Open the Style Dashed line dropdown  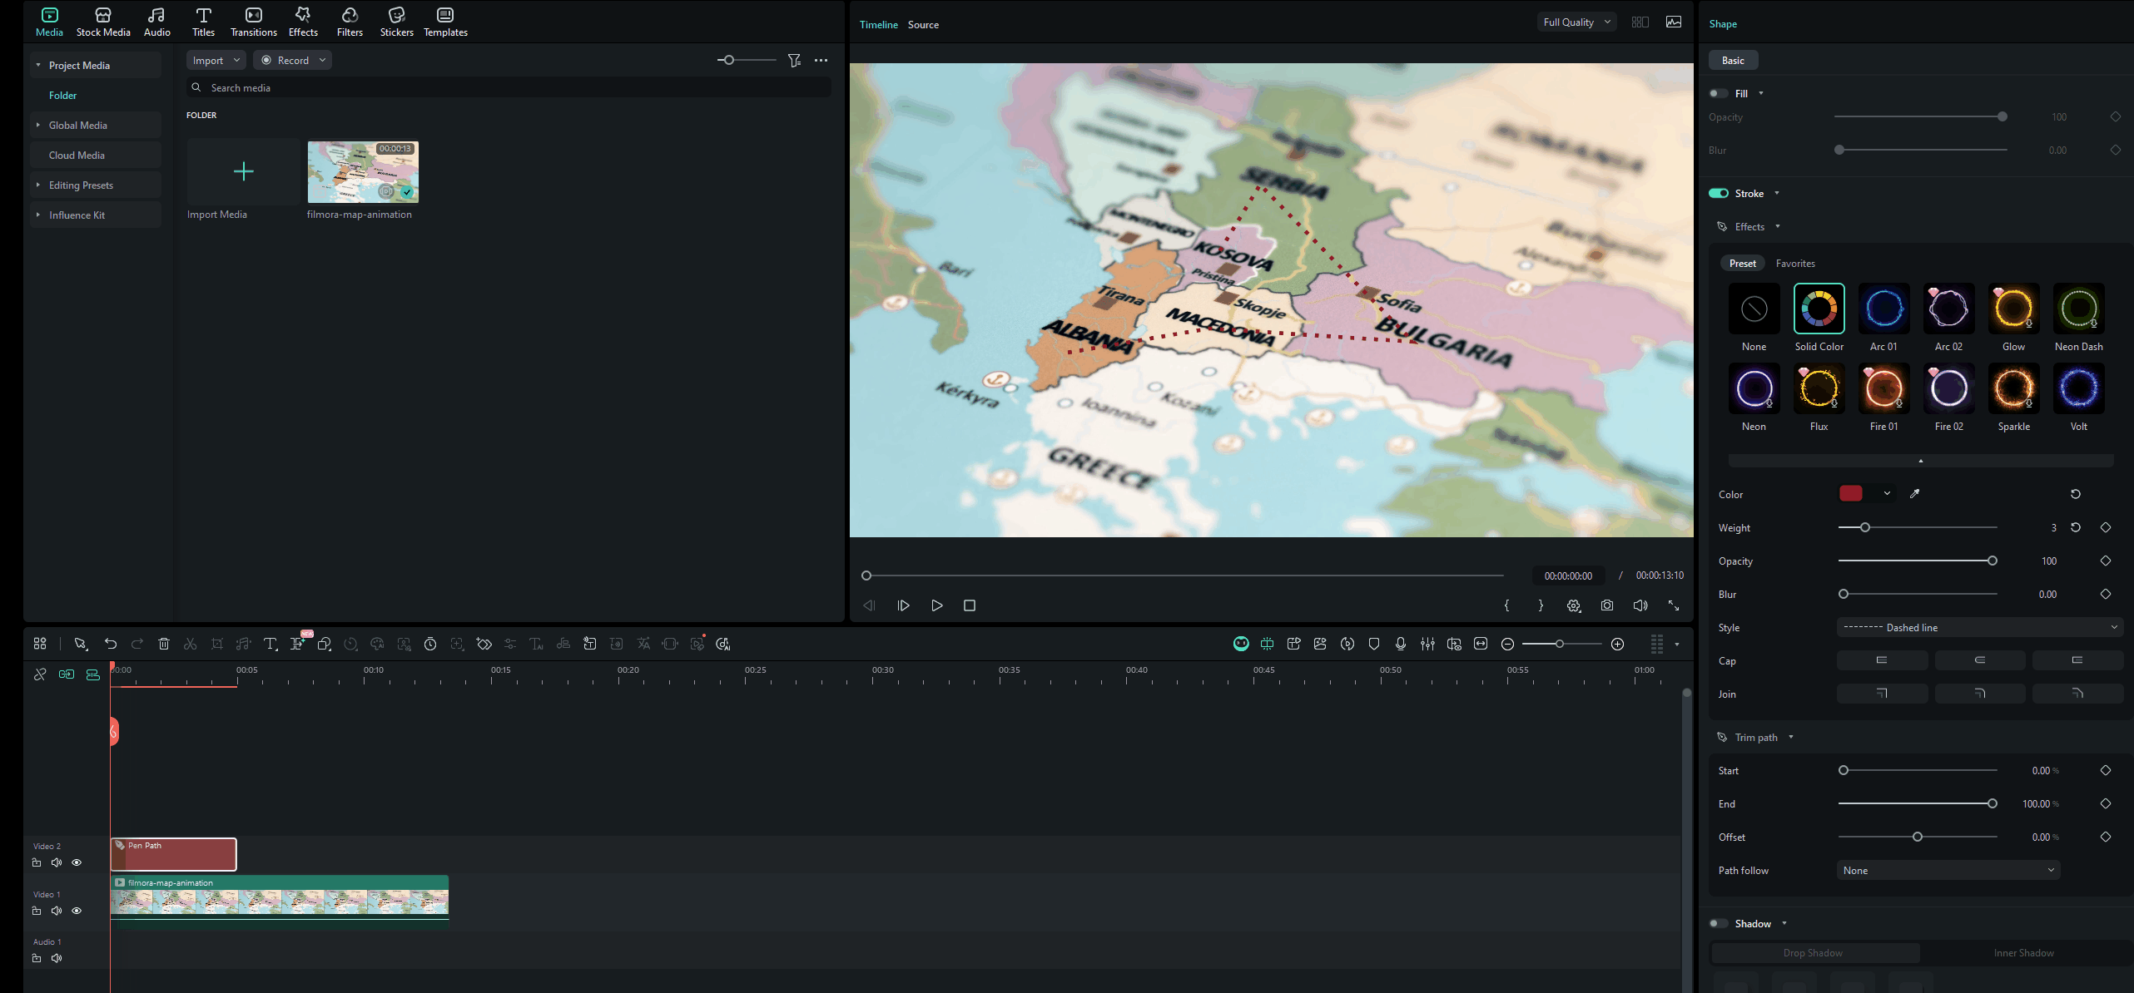click(x=1979, y=628)
